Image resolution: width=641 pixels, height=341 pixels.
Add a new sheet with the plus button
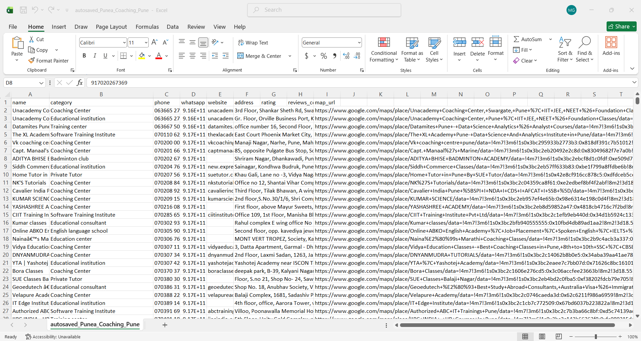click(x=165, y=325)
